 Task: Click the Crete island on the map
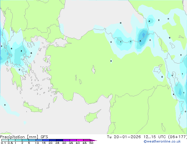(x=32, y=108)
